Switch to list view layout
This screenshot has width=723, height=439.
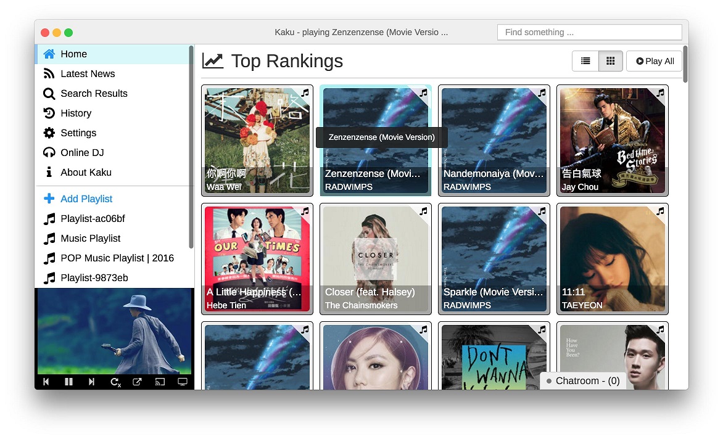click(585, 61)
